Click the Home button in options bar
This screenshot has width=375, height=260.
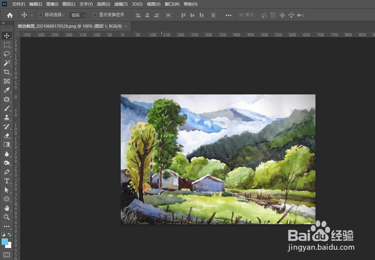pyautogui.click(x=10, y=15)
